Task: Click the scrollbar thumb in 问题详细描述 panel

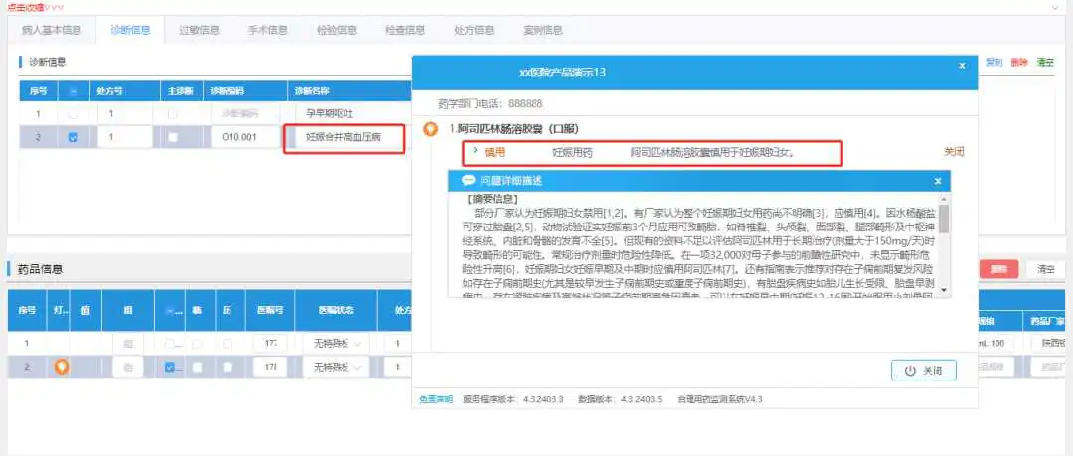Action: point(944,220)
